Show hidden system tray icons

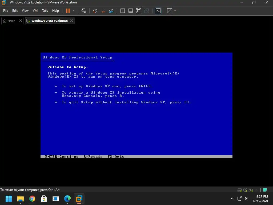[232, 199]
